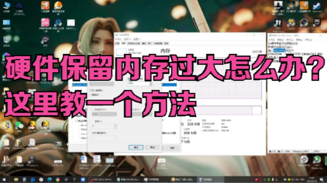Open Notepad 文件 menu
The width and height of the screenshot is (327, 183).
[272, 39]
